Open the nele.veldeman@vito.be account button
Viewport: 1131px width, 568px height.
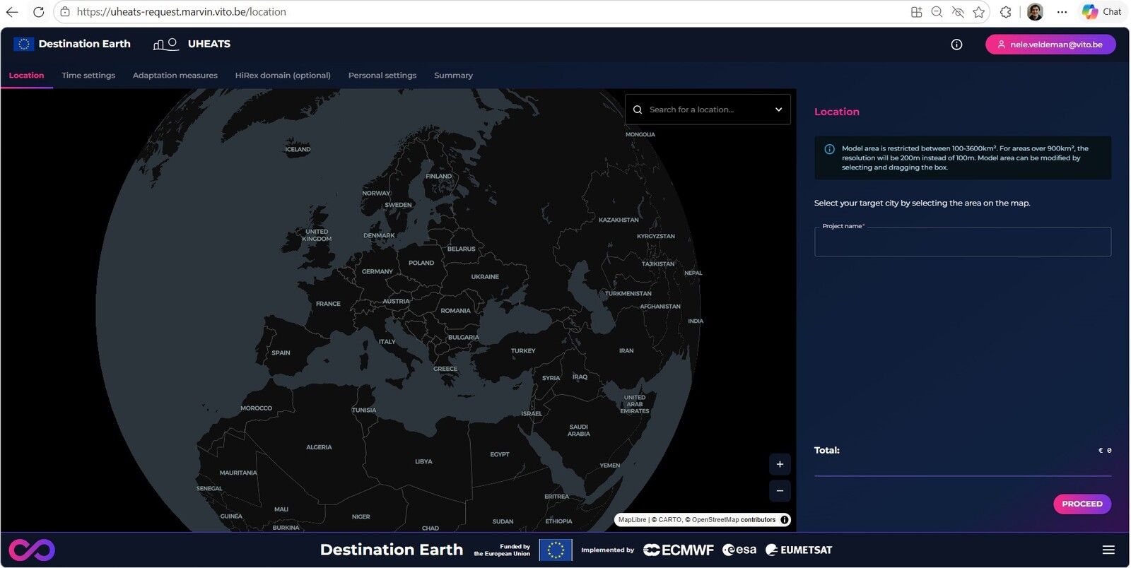click(1050, 45)
